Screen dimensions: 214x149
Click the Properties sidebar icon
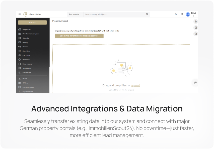coord(20,29)
